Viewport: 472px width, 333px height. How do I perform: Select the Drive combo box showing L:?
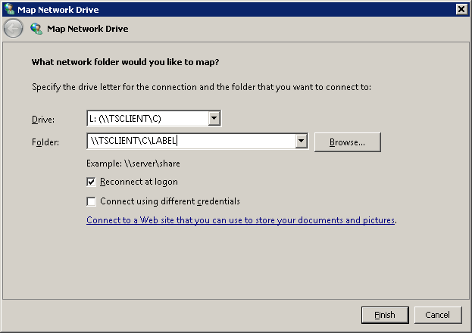pos(154,119)
